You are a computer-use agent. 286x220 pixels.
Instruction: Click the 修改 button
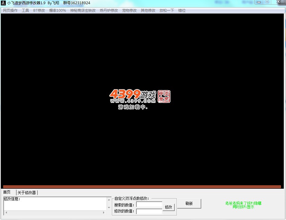pyautogui.click(x=168, y=207)
